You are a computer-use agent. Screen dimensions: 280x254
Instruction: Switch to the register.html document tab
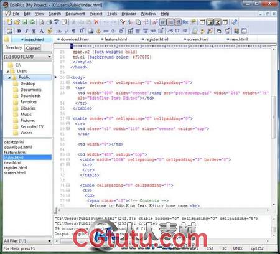click(155, 39)
